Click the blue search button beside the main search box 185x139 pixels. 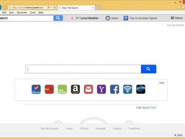point(148,69)
